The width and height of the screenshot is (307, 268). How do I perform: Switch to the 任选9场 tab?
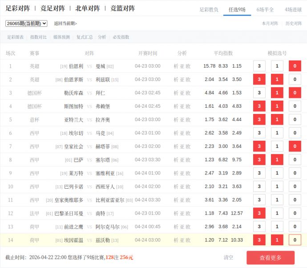click(237, 9)
